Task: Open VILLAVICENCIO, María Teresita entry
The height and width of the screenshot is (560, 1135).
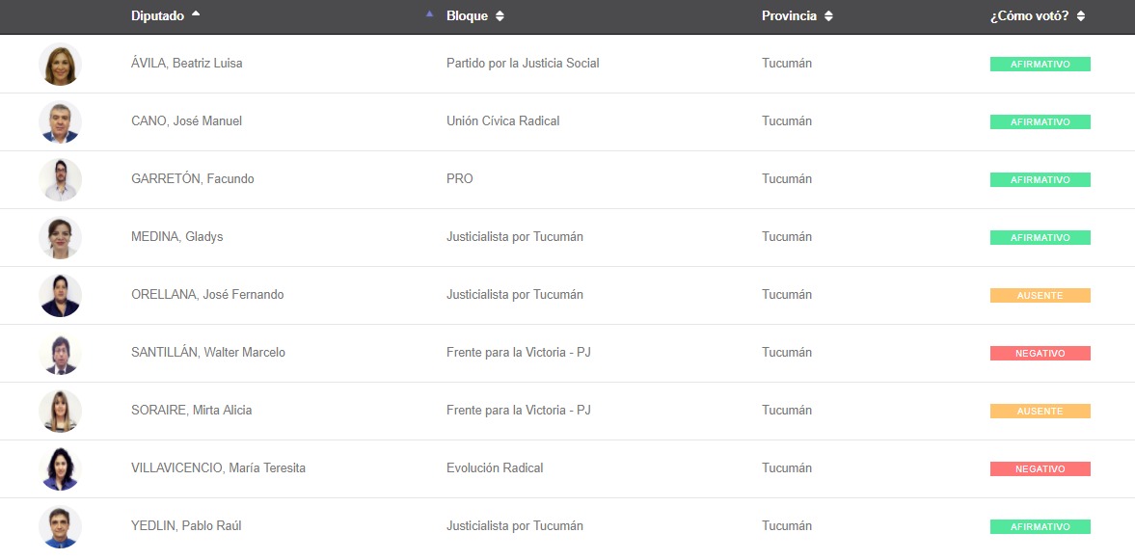Action: tap(218, 468)
